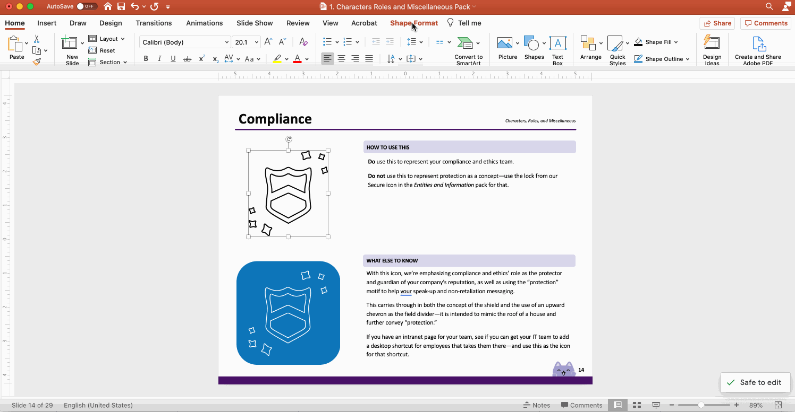Image resolution: width=795 pixels, height=412 pixels.
Task: Open the Draw tab
Action: click(x=78, y=23)
